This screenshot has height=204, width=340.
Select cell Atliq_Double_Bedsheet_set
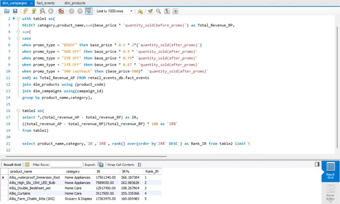pos(36,188)
